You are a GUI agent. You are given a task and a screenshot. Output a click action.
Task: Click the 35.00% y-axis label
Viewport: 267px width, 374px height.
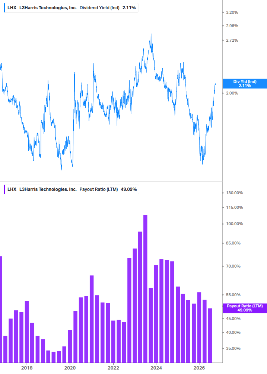click(x=233, y=348)
